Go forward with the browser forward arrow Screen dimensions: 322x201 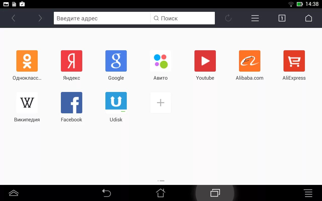point(40,18)
